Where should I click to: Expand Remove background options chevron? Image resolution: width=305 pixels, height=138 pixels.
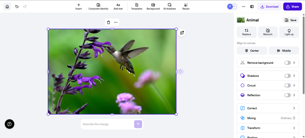pyautogui.click(x=294, y=63)
